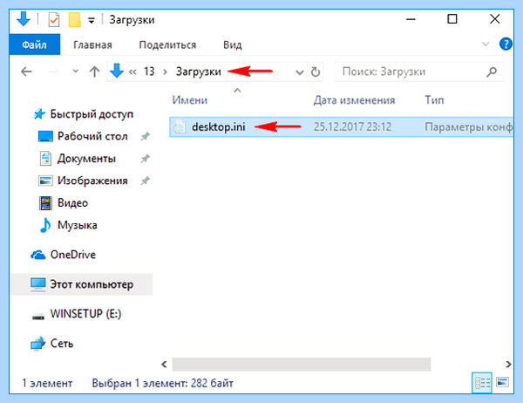
Task: Select the desktop.ini file
Action: tap(341, 126)
